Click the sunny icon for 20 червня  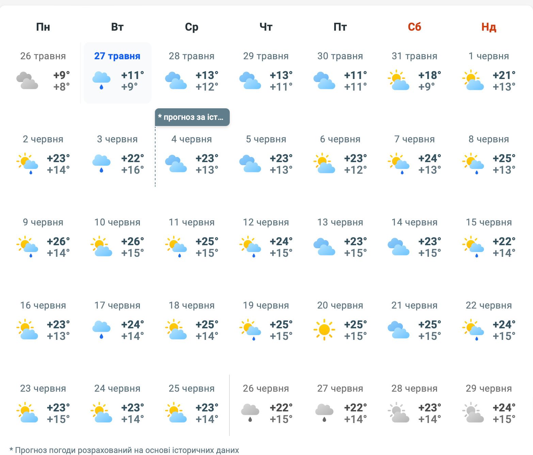tap(324, 330)
